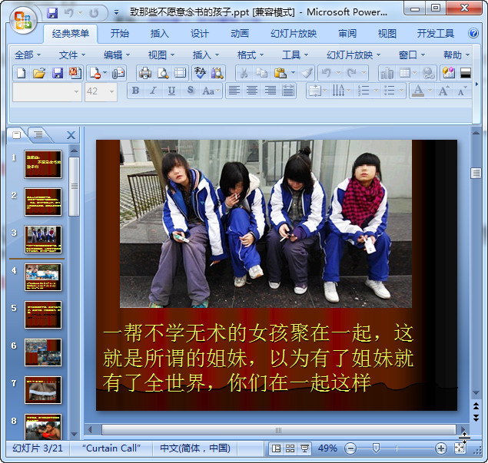The height and width of the screenshot is (463, 488).
Task: Click the research books icon
Action: tap(217, 74)
